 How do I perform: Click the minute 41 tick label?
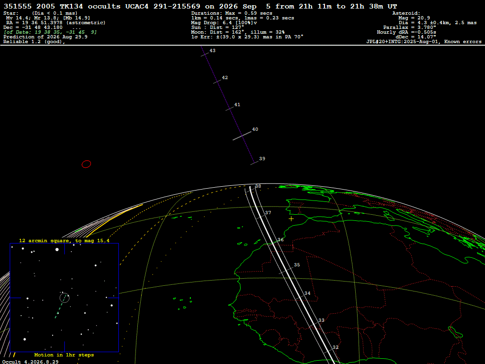[237, 105]
